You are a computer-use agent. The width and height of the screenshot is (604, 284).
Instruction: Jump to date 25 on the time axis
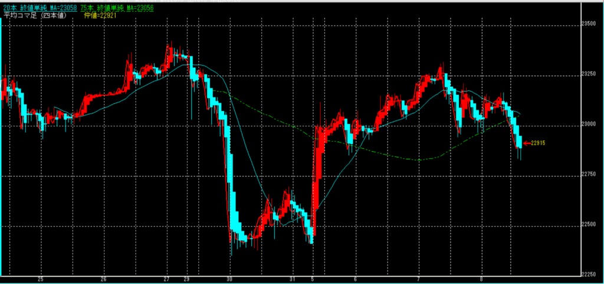[x=41, y=279]
